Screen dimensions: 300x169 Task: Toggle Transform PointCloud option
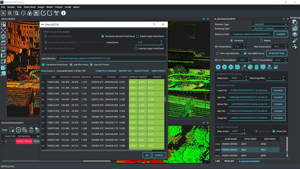(43, 65)
